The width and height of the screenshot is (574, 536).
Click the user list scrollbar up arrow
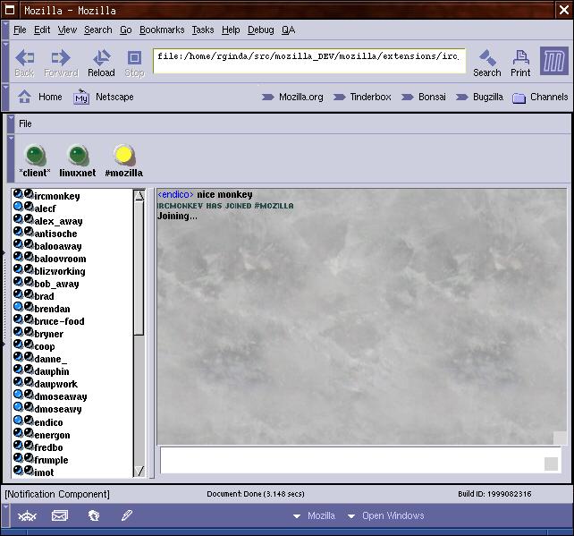point(139,195)
